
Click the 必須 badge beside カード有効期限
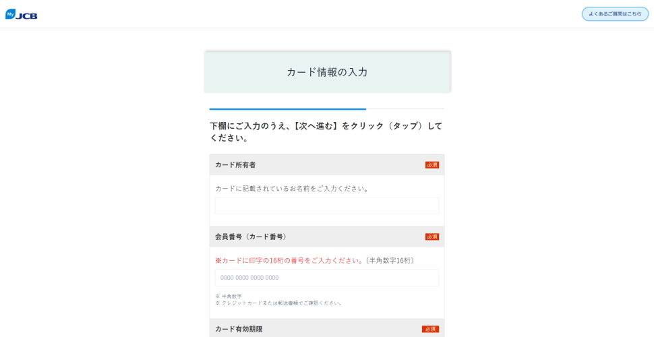(430, 329)
